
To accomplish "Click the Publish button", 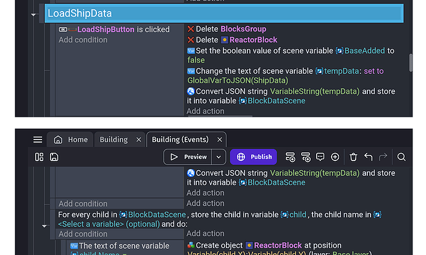I will (x=254, y=157).
